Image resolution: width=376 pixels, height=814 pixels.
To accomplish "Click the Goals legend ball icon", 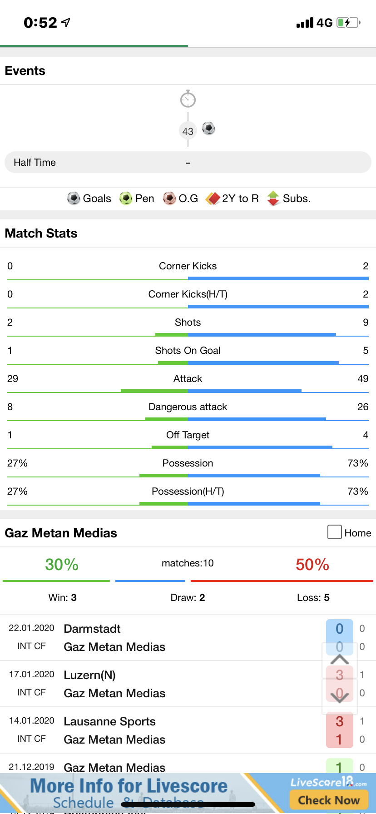I will click(74, 199).
